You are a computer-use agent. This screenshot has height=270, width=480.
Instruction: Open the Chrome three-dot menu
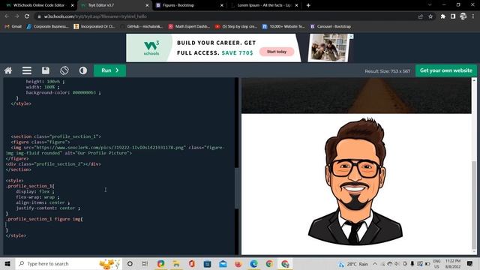pyautogui.click(x=473, y=16)
